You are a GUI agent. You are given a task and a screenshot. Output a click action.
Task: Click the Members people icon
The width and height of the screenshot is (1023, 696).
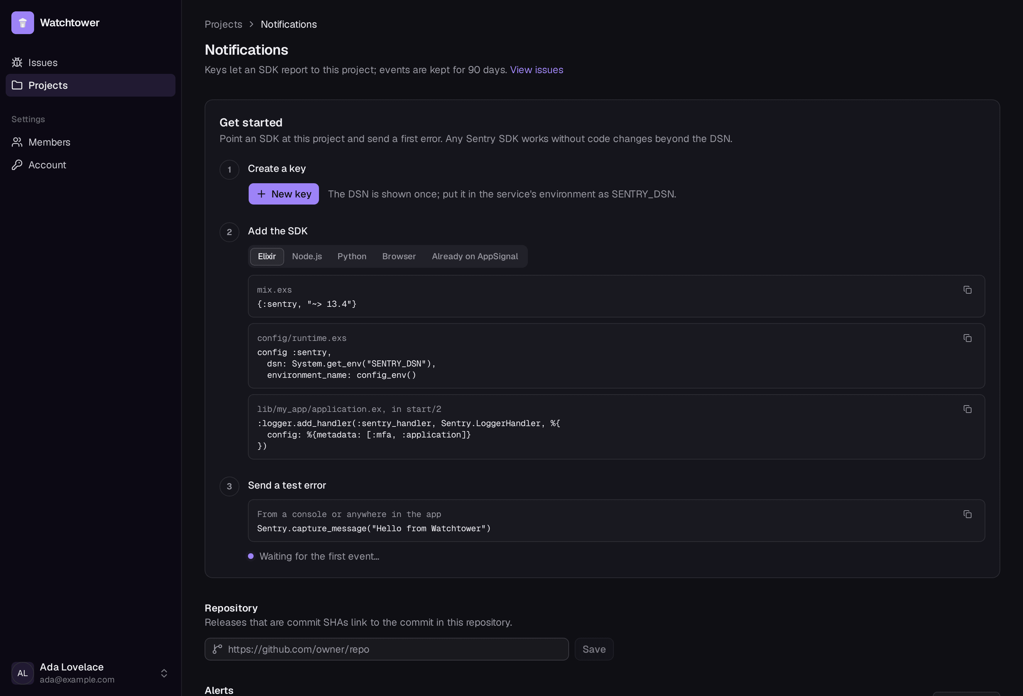17,142
